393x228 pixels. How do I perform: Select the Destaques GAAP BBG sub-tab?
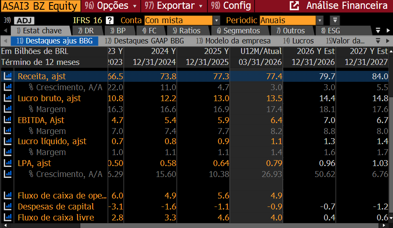pyautogui.click(x=144, y=41)
